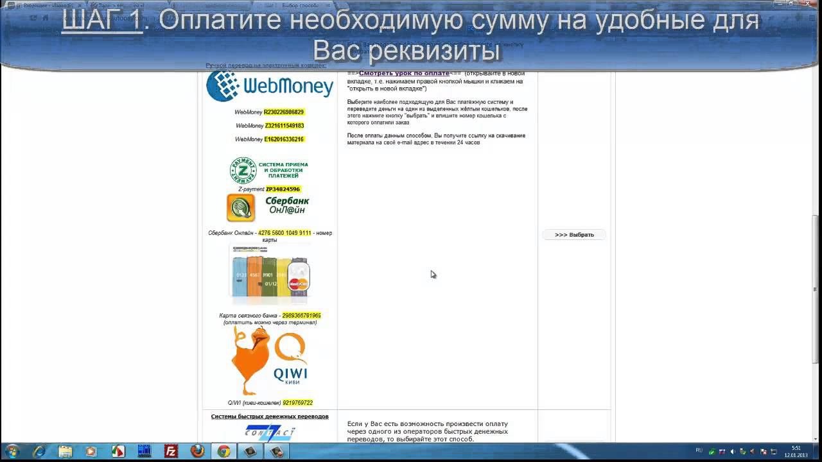Click the RU language indicator

[x=699, y=450]
